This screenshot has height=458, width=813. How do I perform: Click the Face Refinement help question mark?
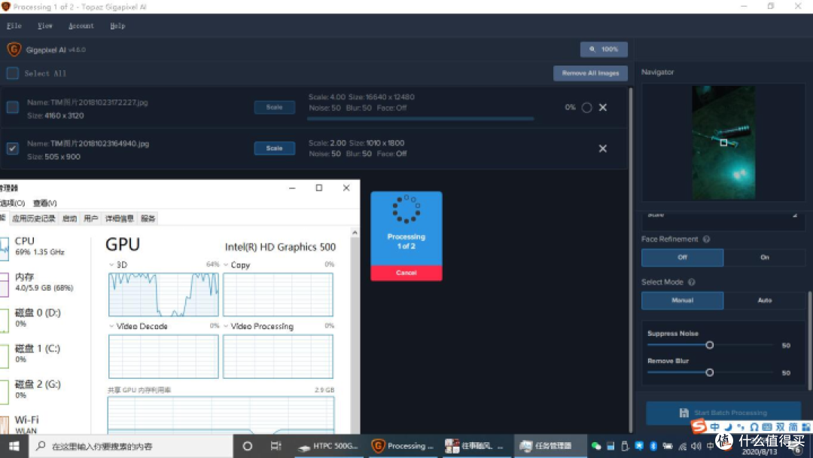coord(706,239)
